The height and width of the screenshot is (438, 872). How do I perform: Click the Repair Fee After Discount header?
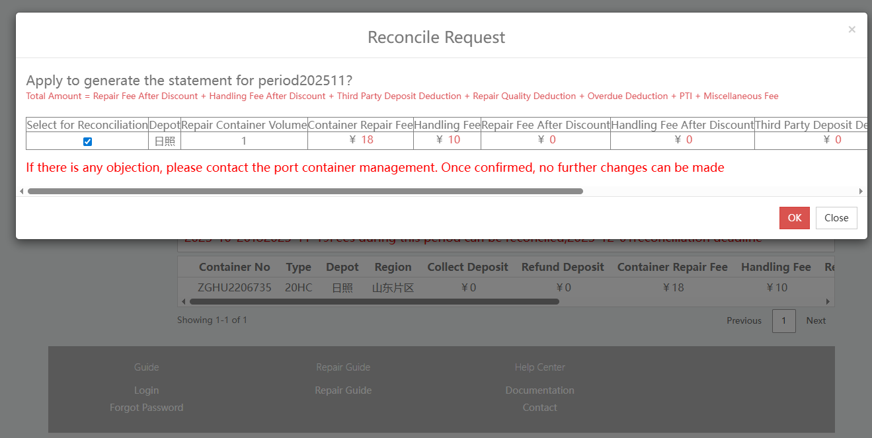tap(545, 125)
